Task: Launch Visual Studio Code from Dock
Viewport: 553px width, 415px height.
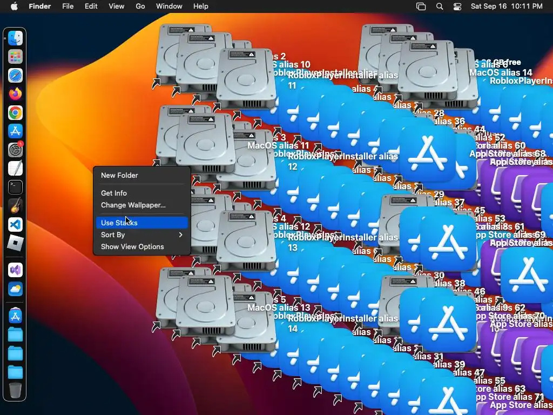Action: (x=15, y=224)
